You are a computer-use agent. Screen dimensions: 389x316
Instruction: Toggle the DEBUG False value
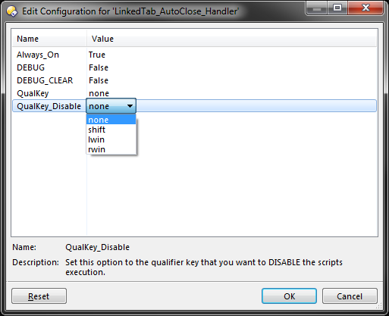pyautogui.click(x=99, y=67)
